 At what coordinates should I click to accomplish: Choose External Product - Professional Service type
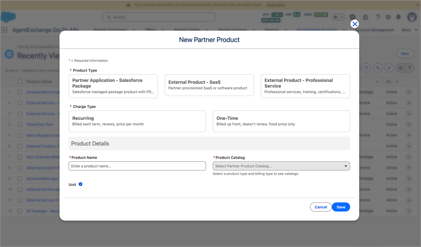(306, 86)
